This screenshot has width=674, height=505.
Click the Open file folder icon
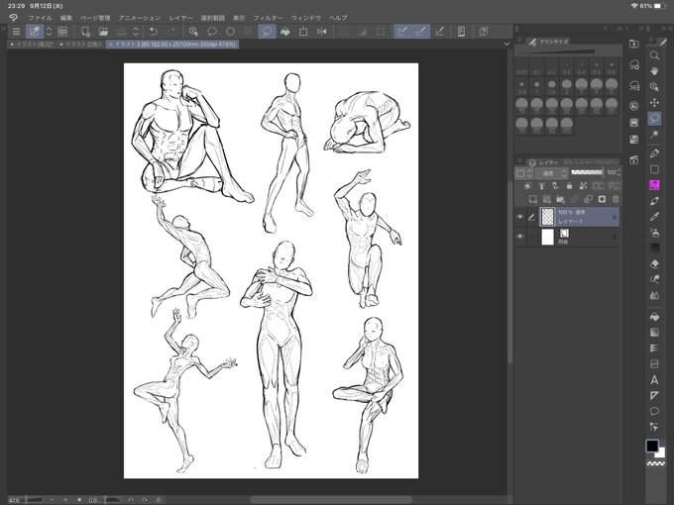[103, 32]
